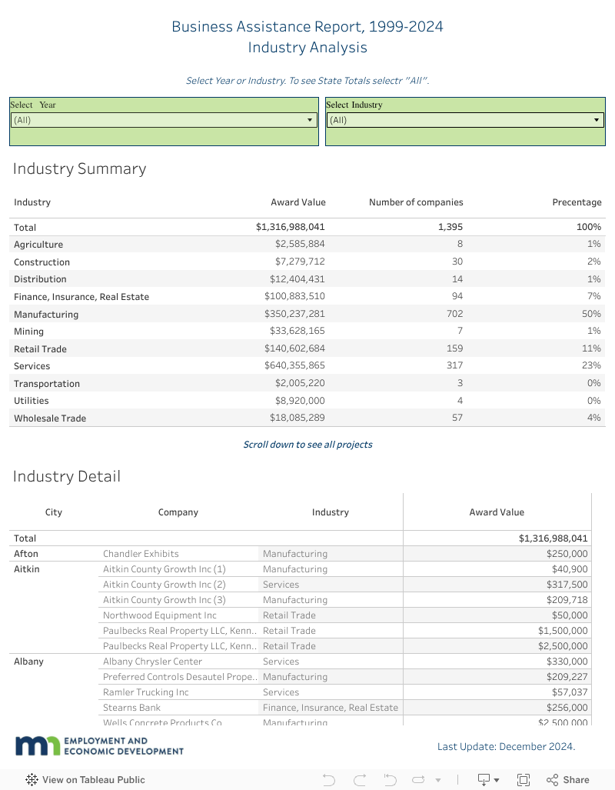The width and height of the screenshot is (615, 790).
Task: Click the Minnesota DEED logo
Action: coord(100,745)
